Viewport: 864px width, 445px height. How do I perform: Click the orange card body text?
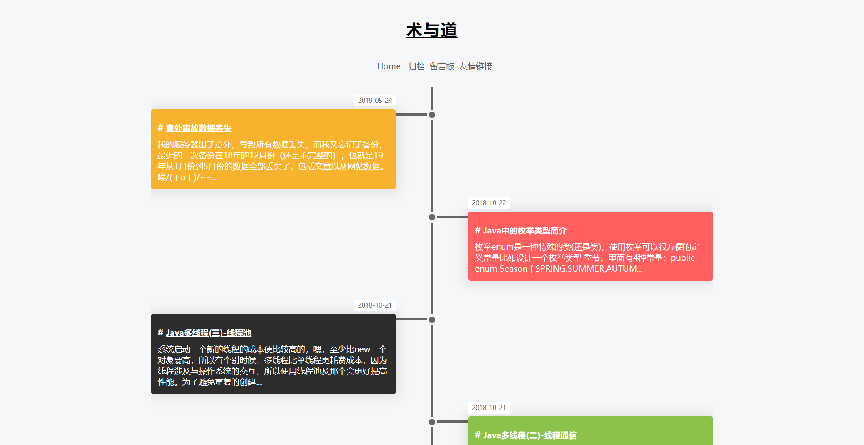tap(272, 159)
